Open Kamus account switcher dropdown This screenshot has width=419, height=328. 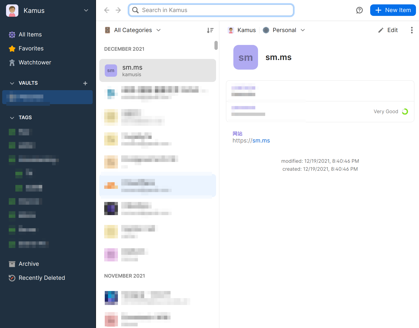[86, 10]
